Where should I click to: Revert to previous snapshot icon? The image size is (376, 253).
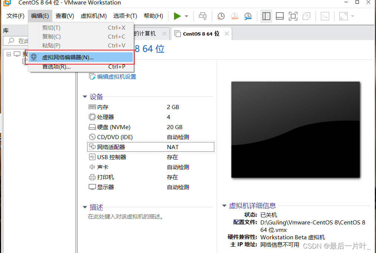click(x=234, y=16)
